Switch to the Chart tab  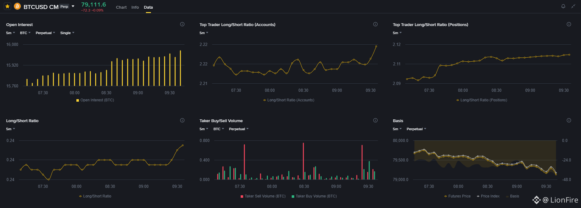pos(121,7)
